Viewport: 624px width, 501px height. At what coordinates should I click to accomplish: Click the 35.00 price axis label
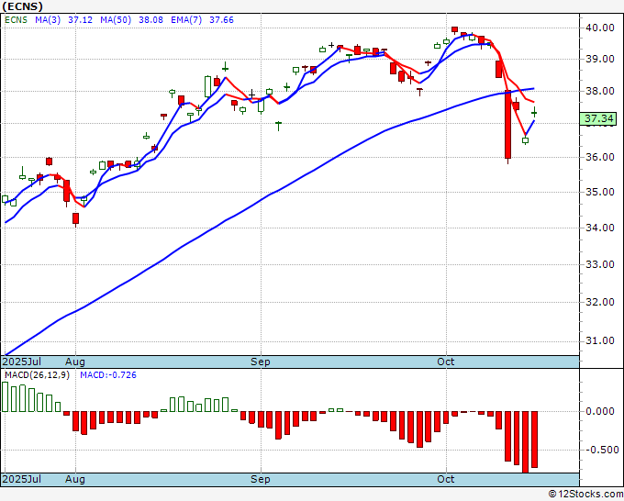(x=600, y=192)
